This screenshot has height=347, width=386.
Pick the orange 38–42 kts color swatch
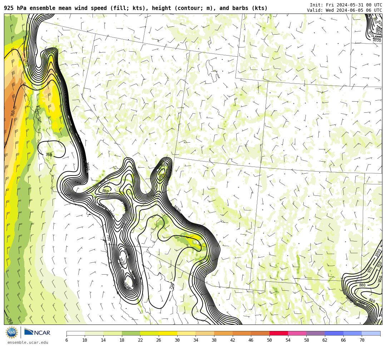(223, 333)
